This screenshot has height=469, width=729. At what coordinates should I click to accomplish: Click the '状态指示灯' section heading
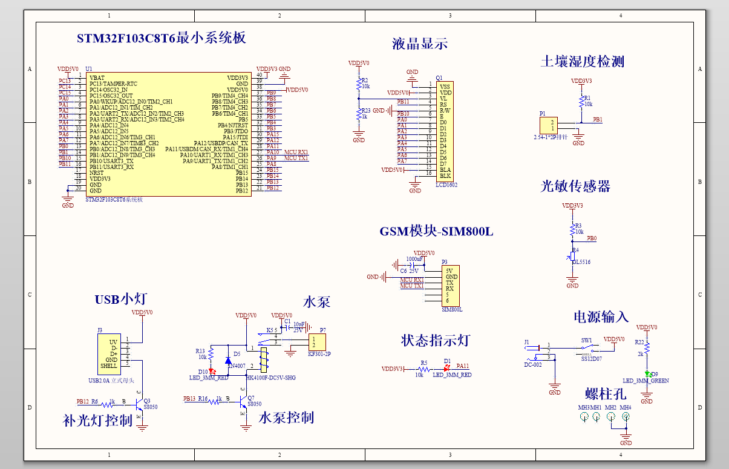435,340
